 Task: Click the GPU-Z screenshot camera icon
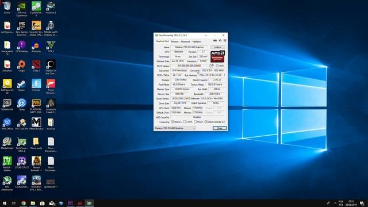click(x=215, y=41)
